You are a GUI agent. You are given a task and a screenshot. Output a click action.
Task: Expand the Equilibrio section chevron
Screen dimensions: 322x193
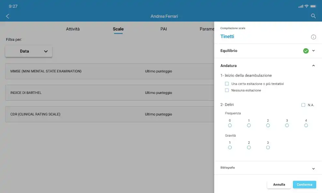pos(314,51)
